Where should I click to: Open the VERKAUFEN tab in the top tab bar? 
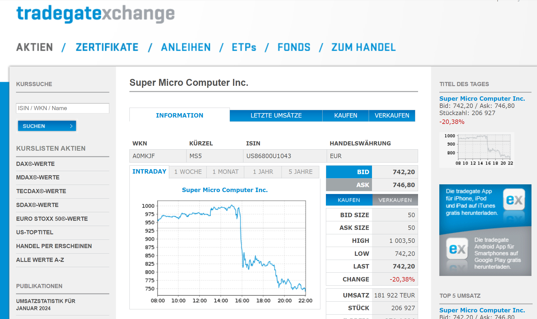pyautogui.click(x=392, y=116)
